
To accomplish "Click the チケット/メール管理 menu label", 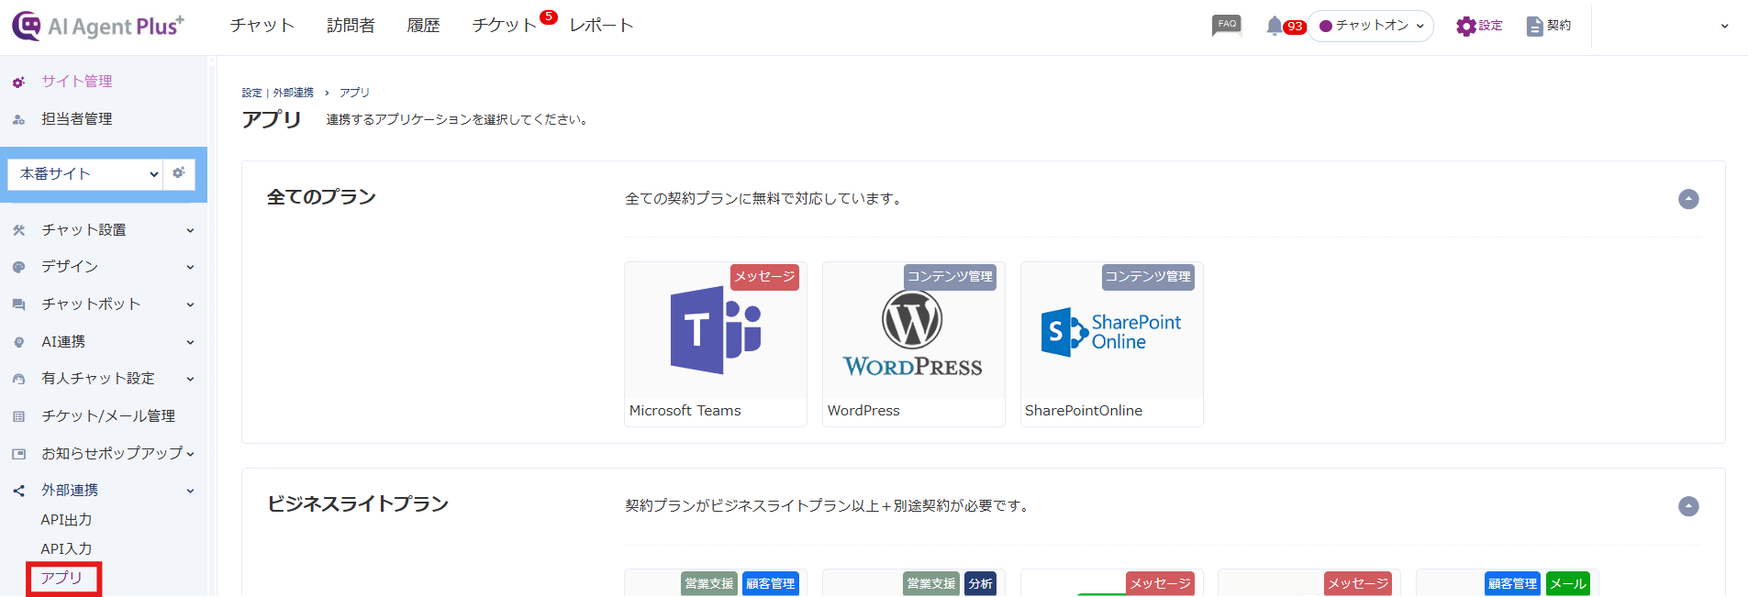I will click(108, 416).
